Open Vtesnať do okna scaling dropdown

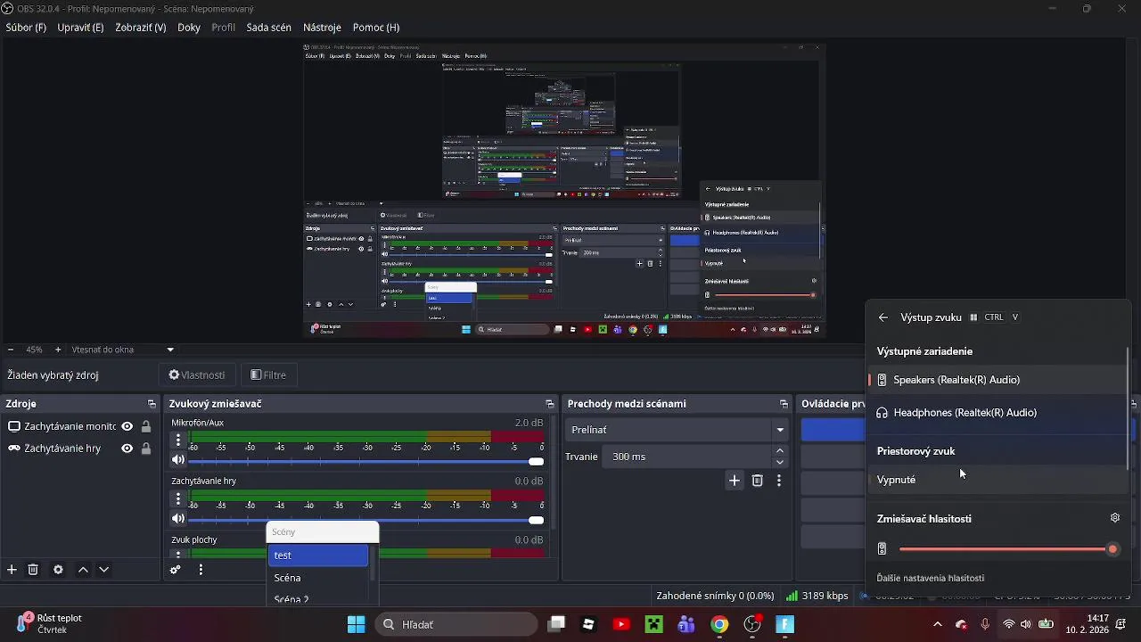tap(123, 350)
